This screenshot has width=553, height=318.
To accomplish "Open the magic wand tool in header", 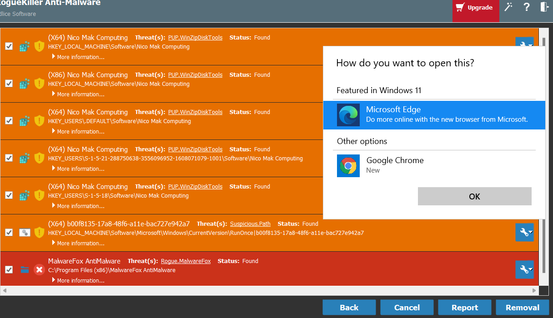I will pyautogui.click(x=508, y=7).
